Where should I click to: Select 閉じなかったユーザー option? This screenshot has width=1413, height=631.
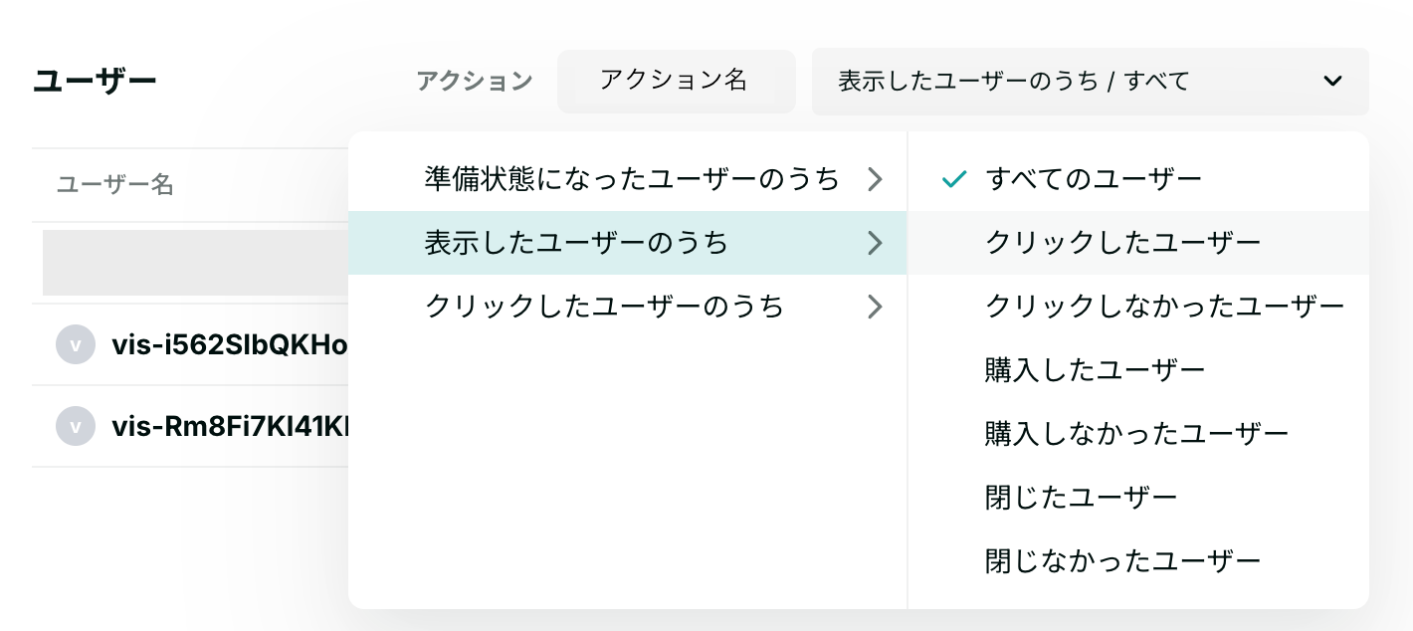point(1138,561)
